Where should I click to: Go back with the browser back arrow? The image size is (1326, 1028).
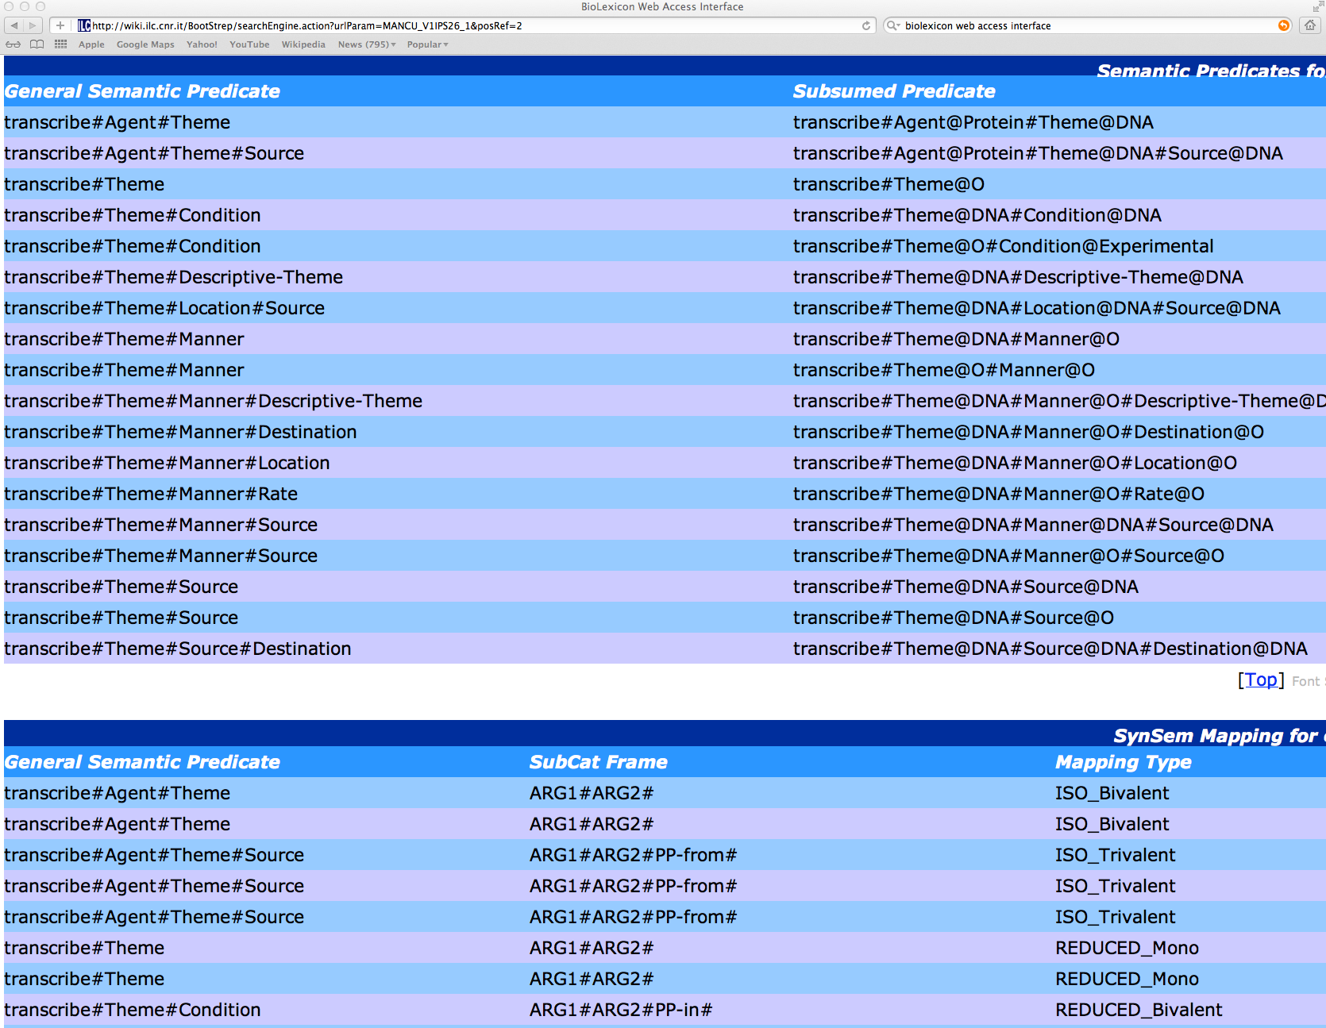pyautogui.click(x=14, y=25)
